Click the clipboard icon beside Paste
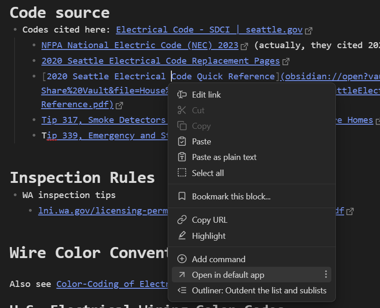This screenshot has height=308, width=380. click(182, 142)
